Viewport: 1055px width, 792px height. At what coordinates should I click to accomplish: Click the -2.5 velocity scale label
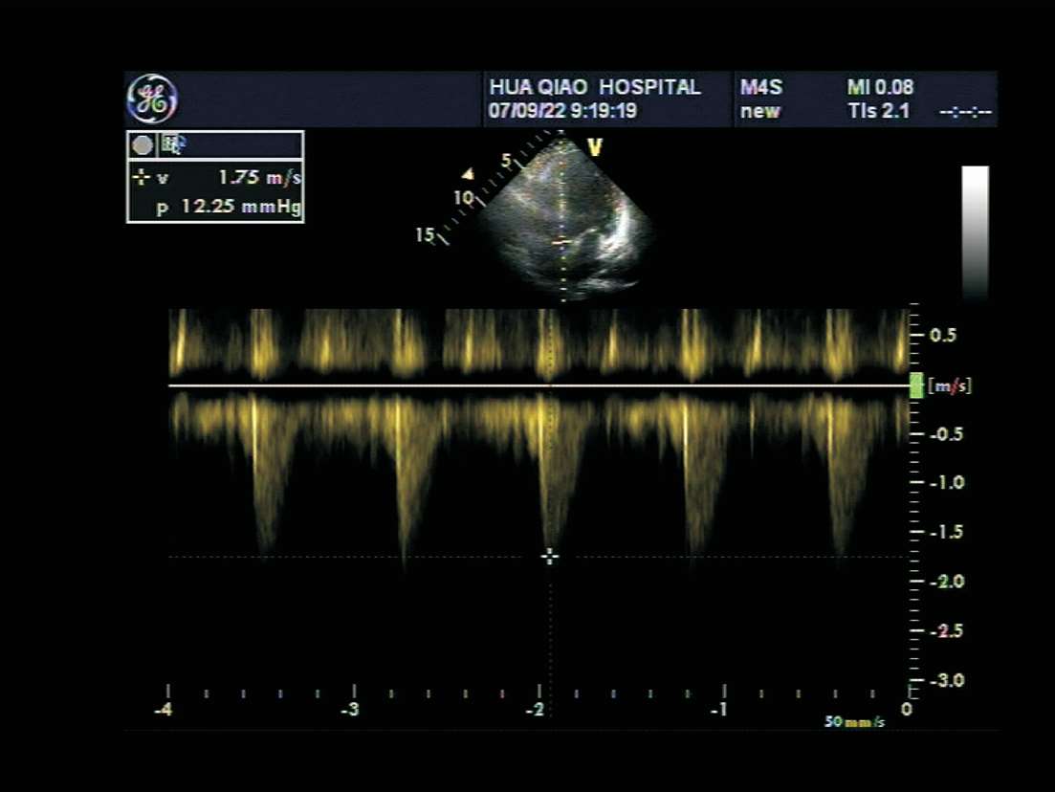tap(947, 631)
